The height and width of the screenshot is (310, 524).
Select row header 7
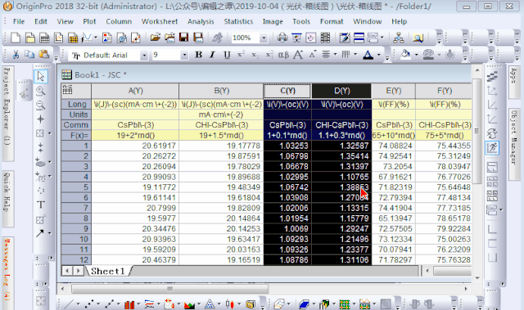point(76,208)
